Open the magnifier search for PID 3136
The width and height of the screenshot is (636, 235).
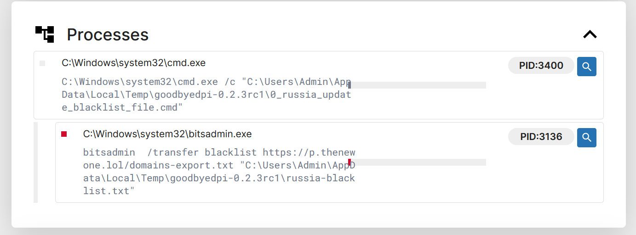(x=586, y=137)
